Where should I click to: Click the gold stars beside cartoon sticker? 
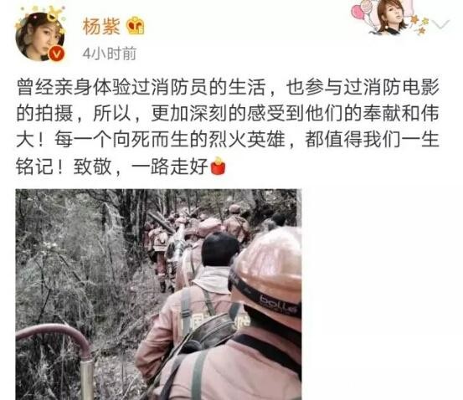[x=420, y=24]
